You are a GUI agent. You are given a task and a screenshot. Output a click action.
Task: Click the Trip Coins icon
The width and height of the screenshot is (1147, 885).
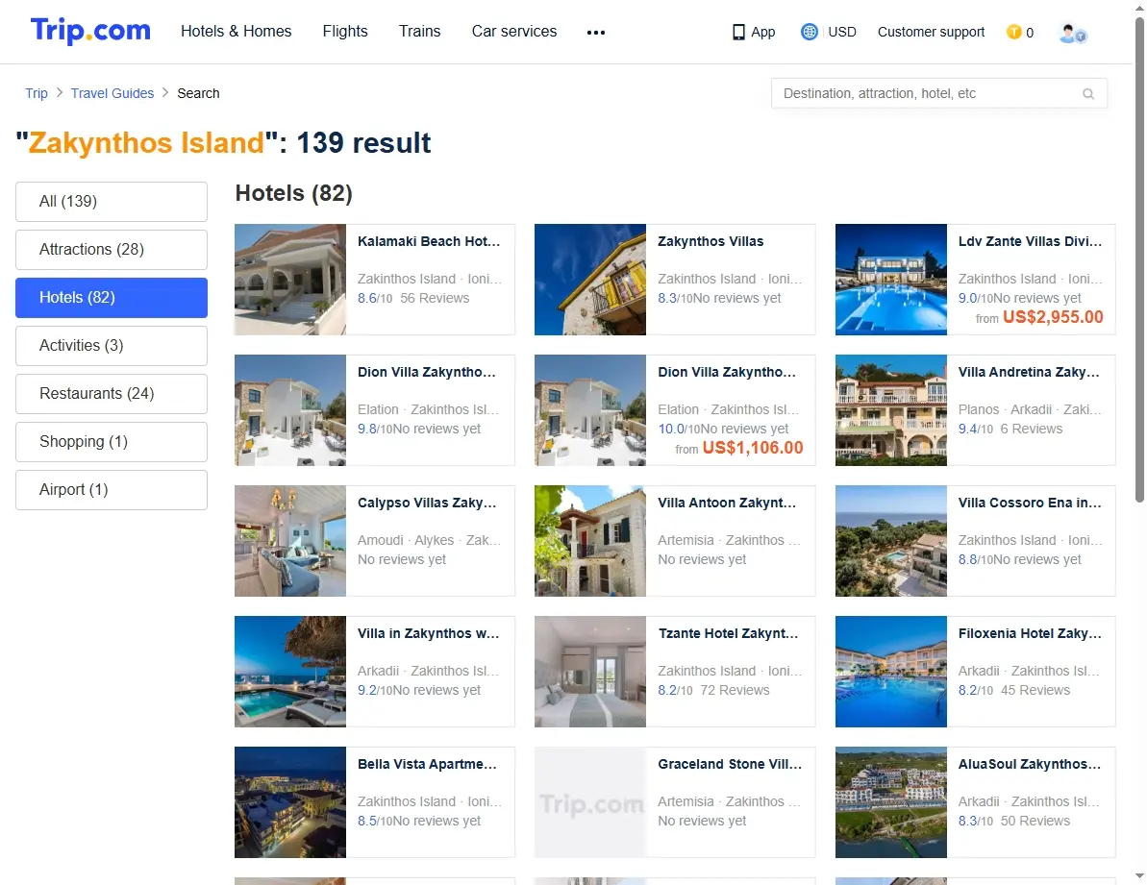(1014, 32)
